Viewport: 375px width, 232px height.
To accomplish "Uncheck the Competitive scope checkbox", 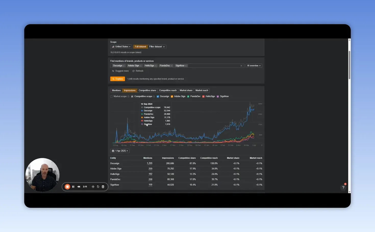I will point(132,96).
